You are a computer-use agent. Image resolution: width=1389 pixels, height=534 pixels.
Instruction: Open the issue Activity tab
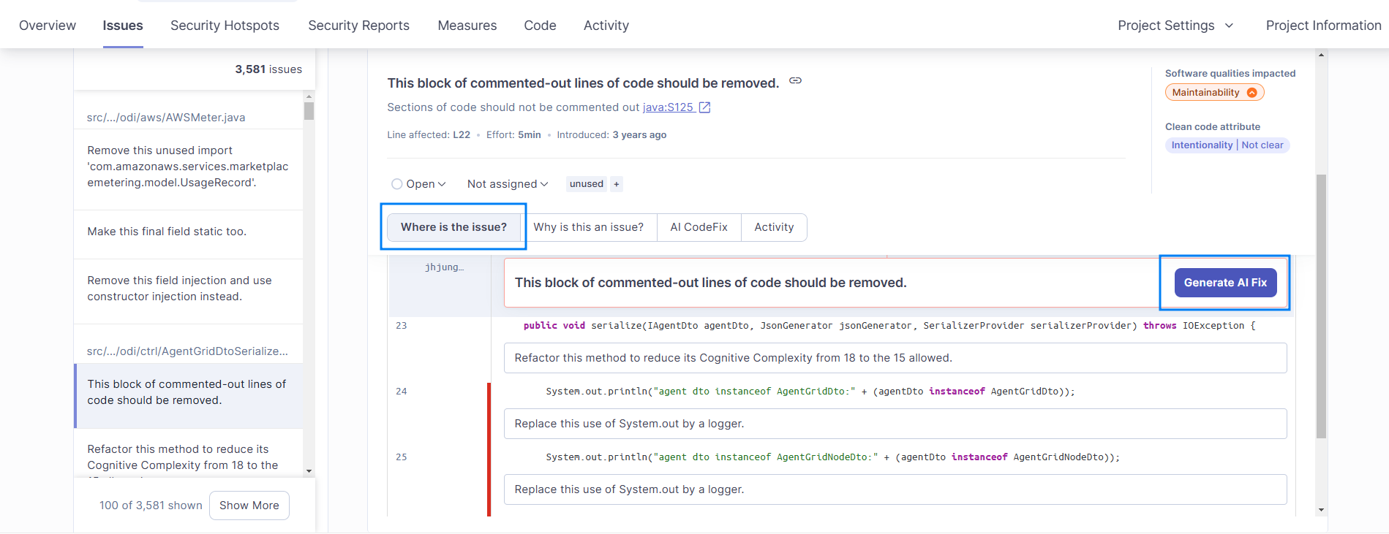(774, 227)
